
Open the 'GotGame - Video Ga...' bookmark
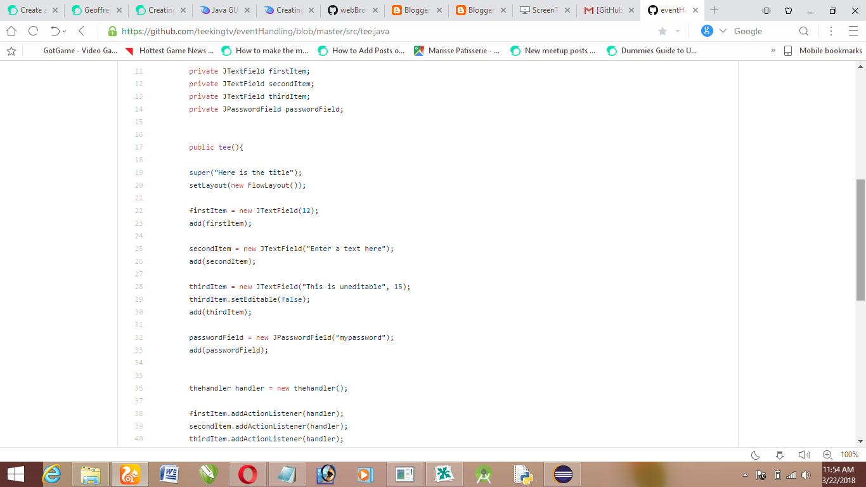coord(81,51)
